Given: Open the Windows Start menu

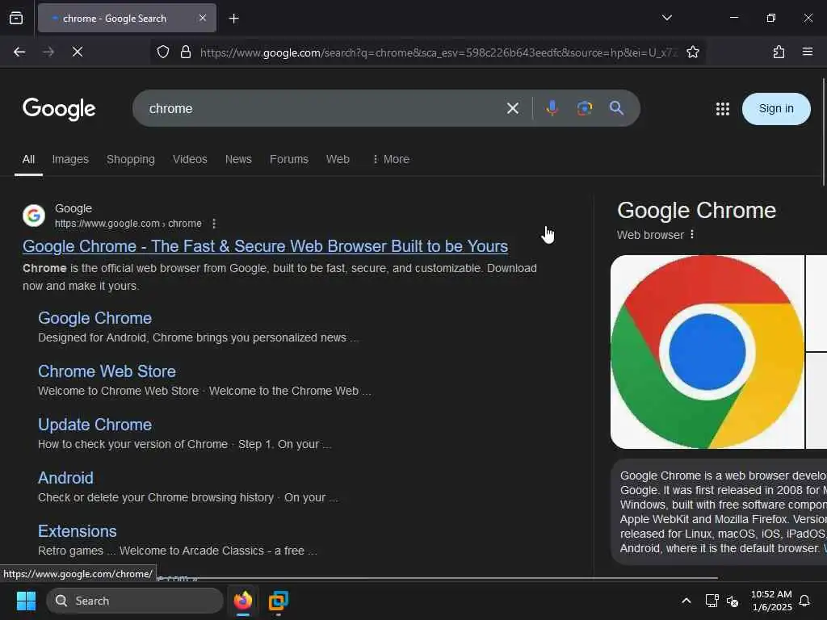Looking at the screenshot, I should click(26, 601).
